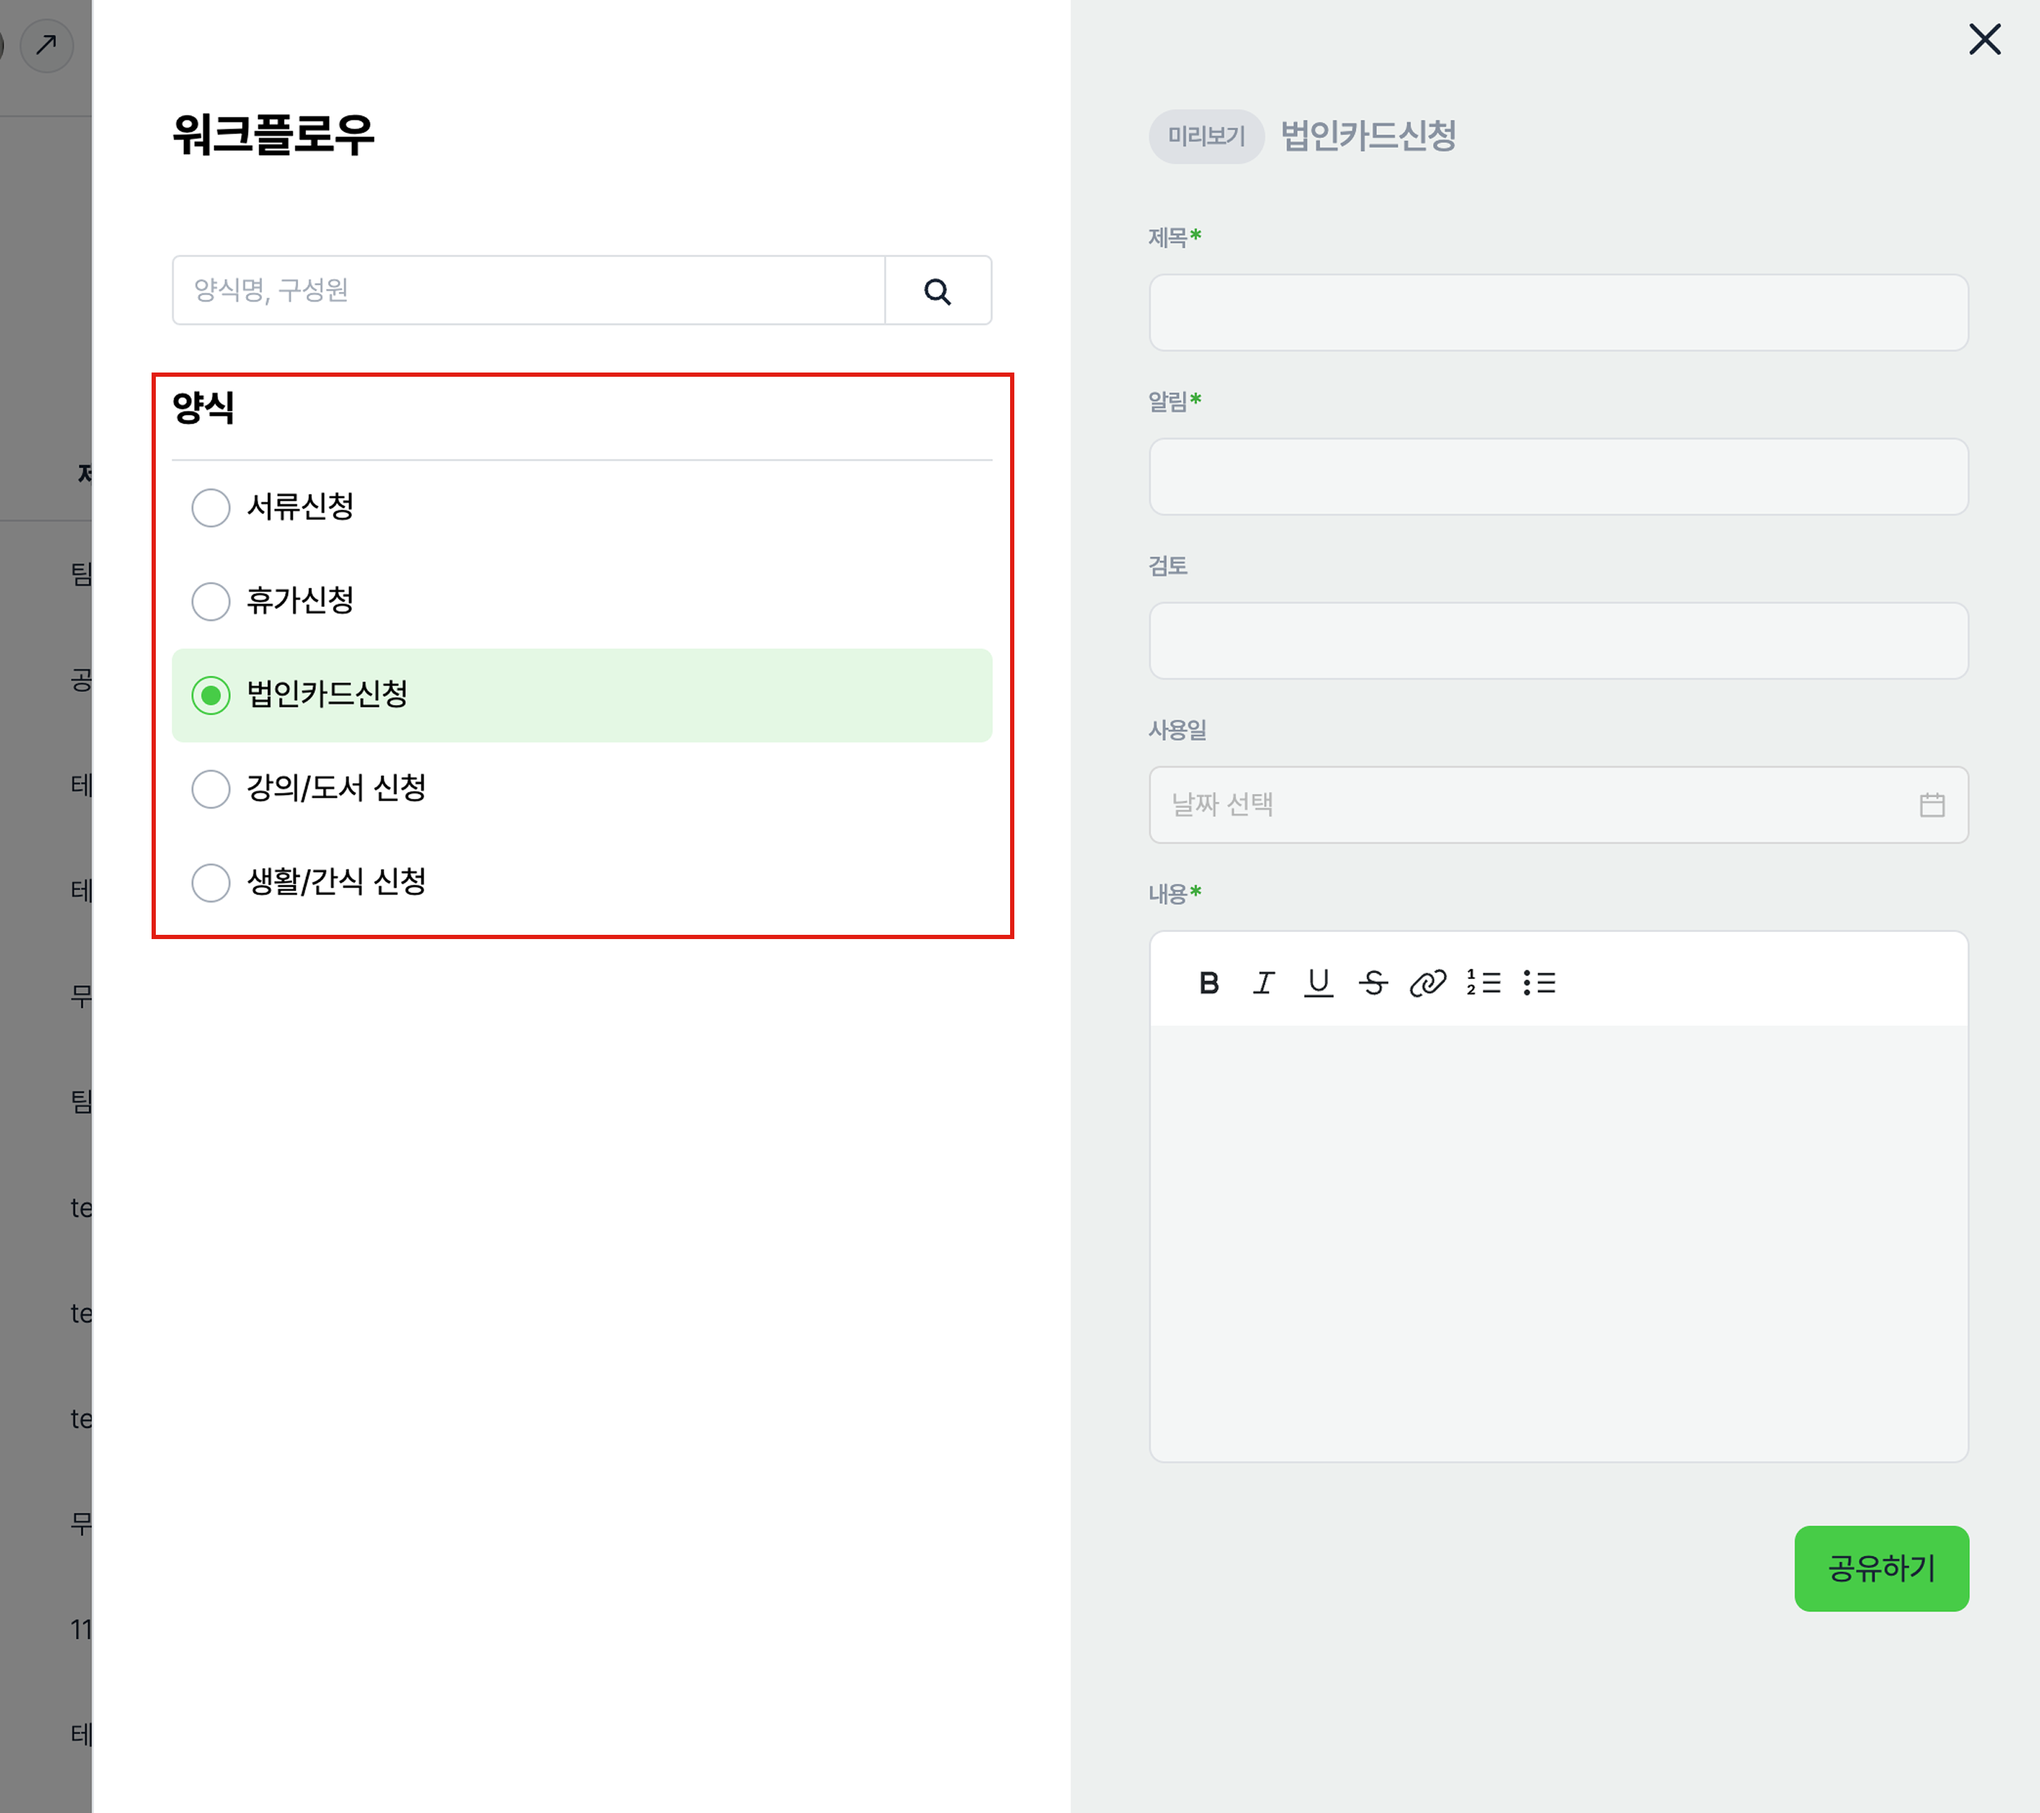Close the workflow panel with X
This screenshot has width=2040, height=1813.
point(1984,40)
